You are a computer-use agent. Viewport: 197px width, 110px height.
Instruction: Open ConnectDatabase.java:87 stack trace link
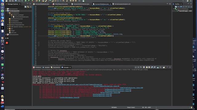tap(70, 97)
